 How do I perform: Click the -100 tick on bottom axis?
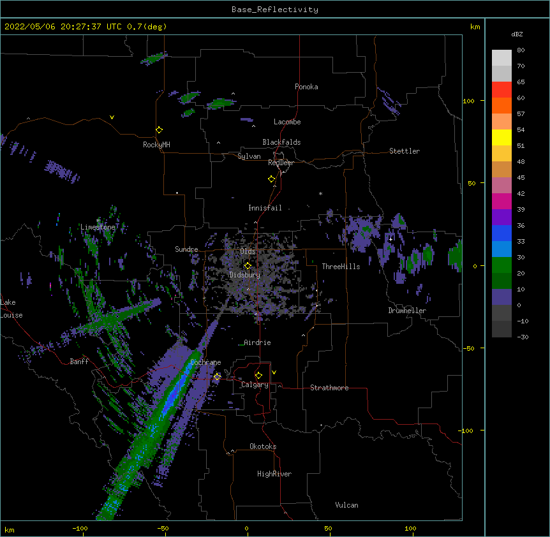point(80,528)
